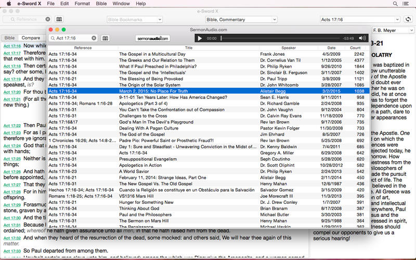Clear the Act 17:16 search field

(x=94, y=38)
